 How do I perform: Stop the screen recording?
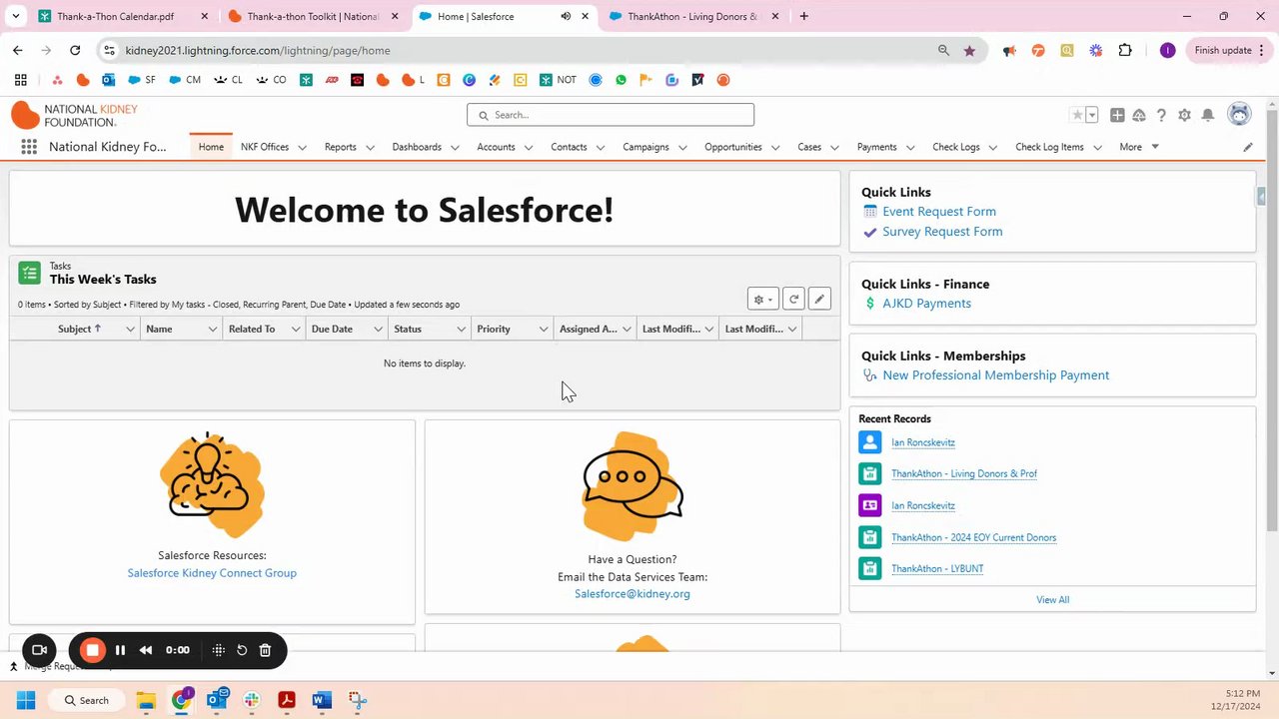92,650
